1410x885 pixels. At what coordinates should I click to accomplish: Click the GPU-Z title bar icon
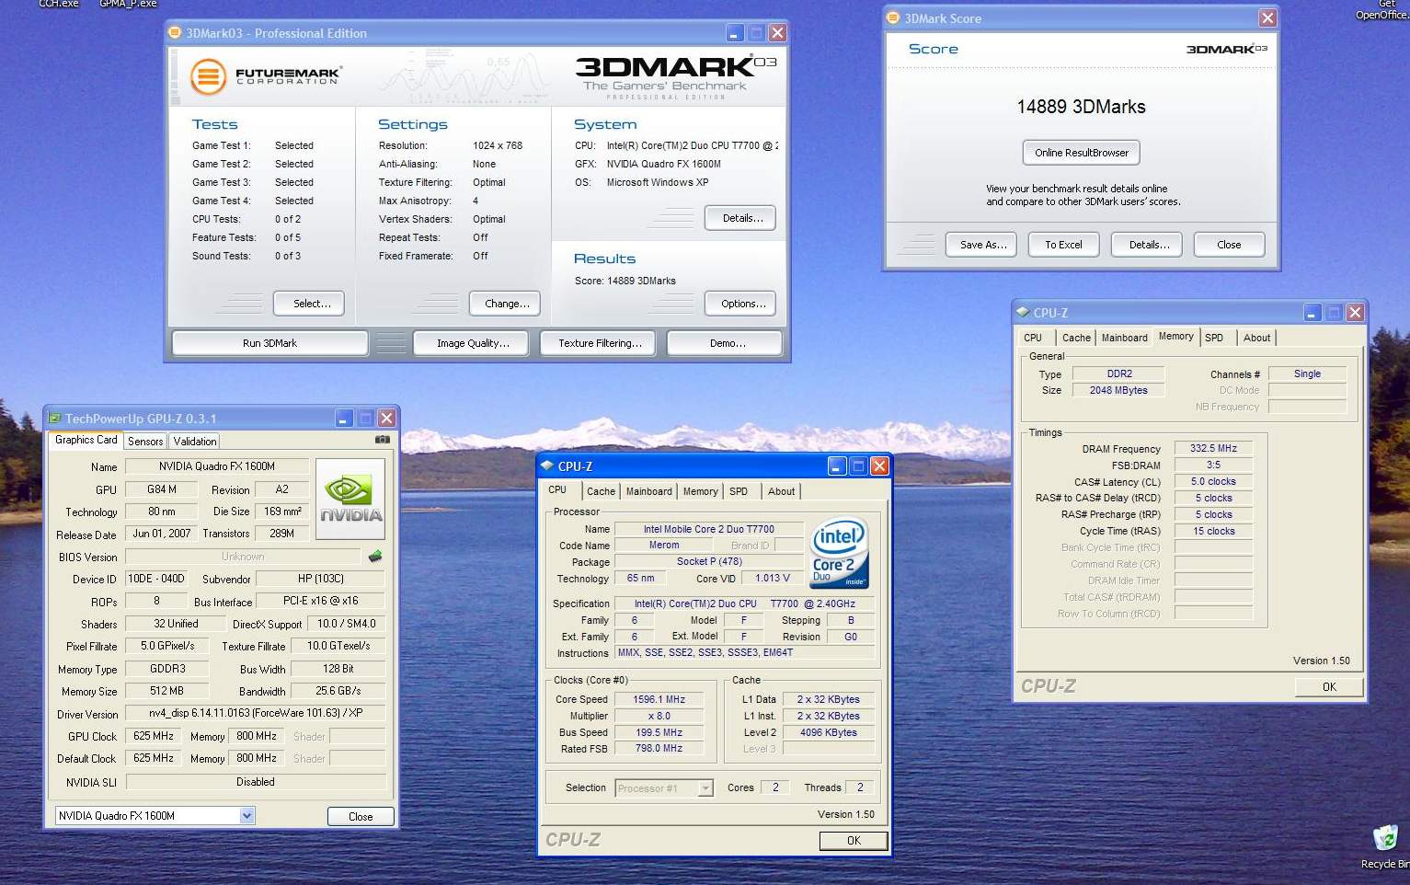54,418
